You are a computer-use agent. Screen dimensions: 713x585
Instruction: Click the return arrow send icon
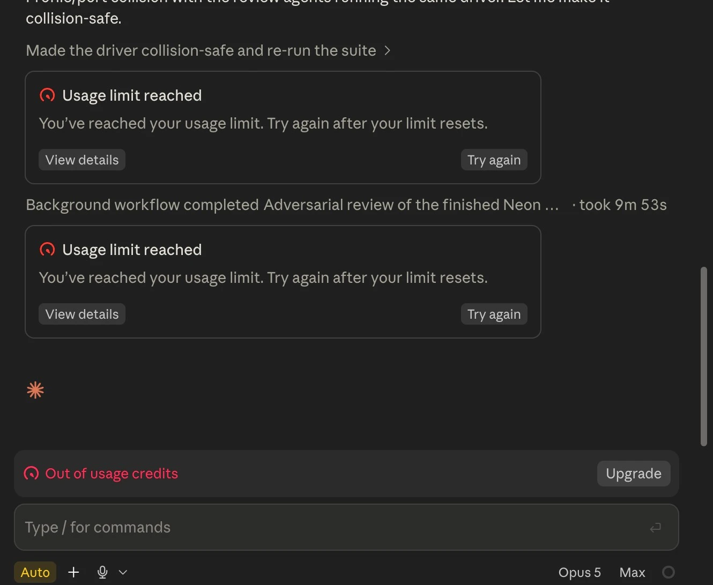click(x=655, y=528)
